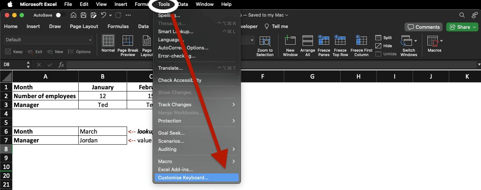Click the Save floppy disk icon
Screen dimensions: 481x190
(x=83, y=15)
